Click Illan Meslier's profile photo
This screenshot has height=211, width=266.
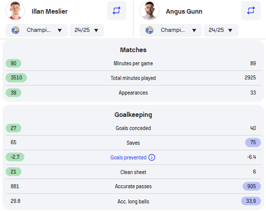[15, 11]
